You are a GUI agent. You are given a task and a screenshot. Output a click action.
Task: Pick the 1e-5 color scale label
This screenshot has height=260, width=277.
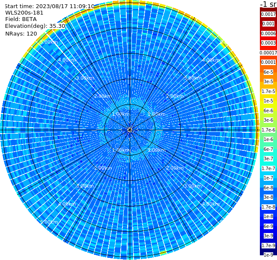268,101
